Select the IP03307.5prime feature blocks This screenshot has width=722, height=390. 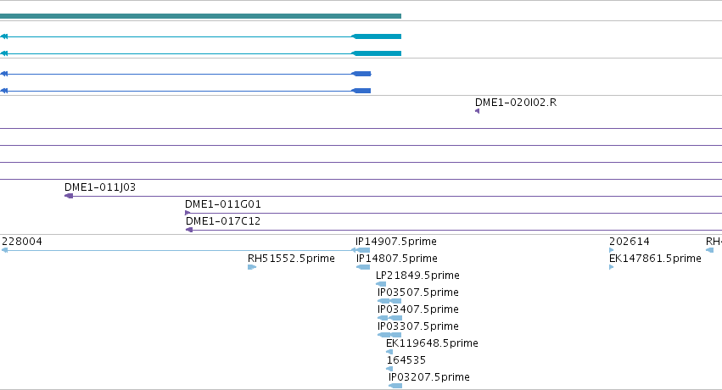[x=389, y=335]
